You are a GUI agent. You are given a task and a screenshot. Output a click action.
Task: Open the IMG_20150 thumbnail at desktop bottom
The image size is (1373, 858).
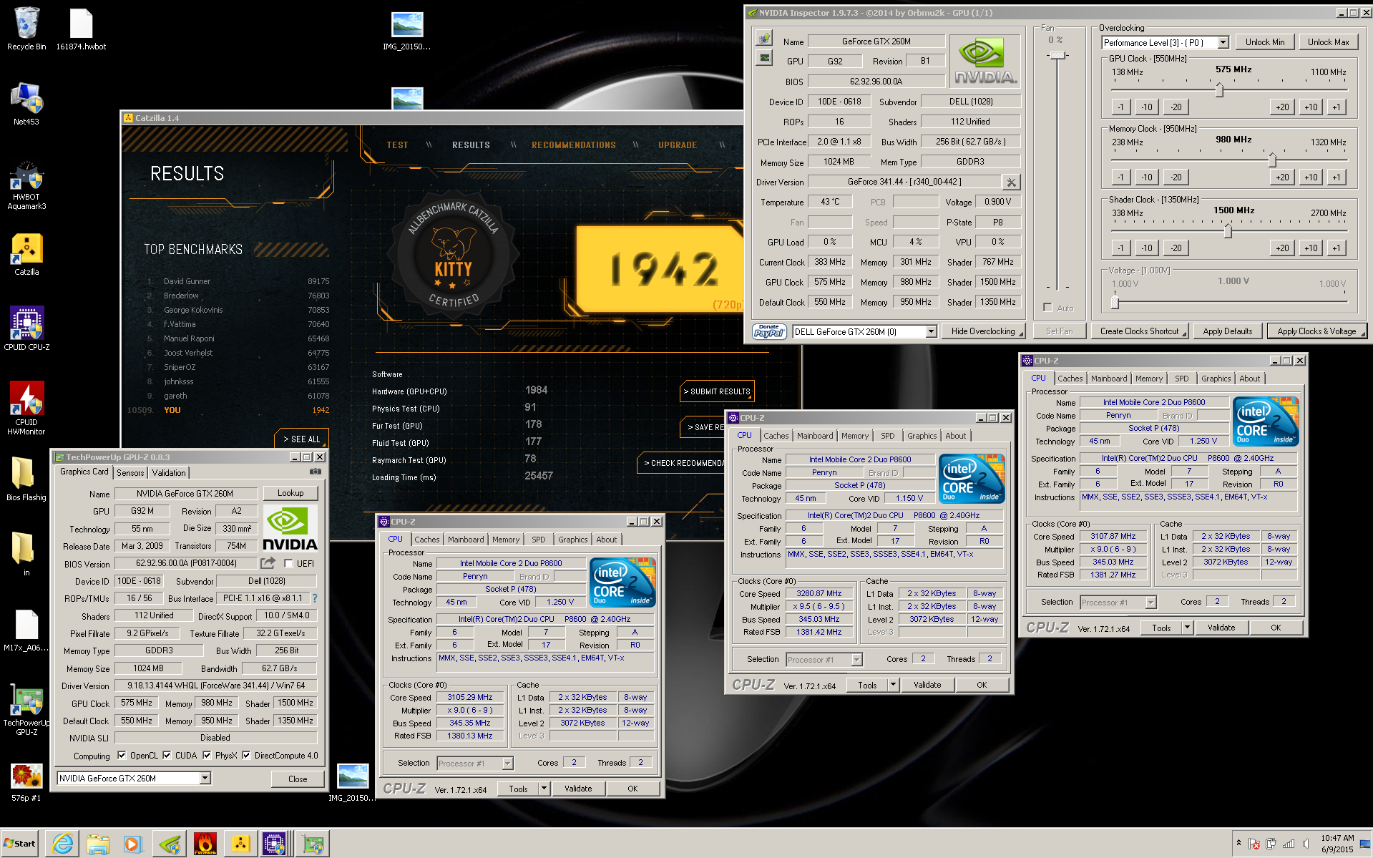[x=353, y=782]
